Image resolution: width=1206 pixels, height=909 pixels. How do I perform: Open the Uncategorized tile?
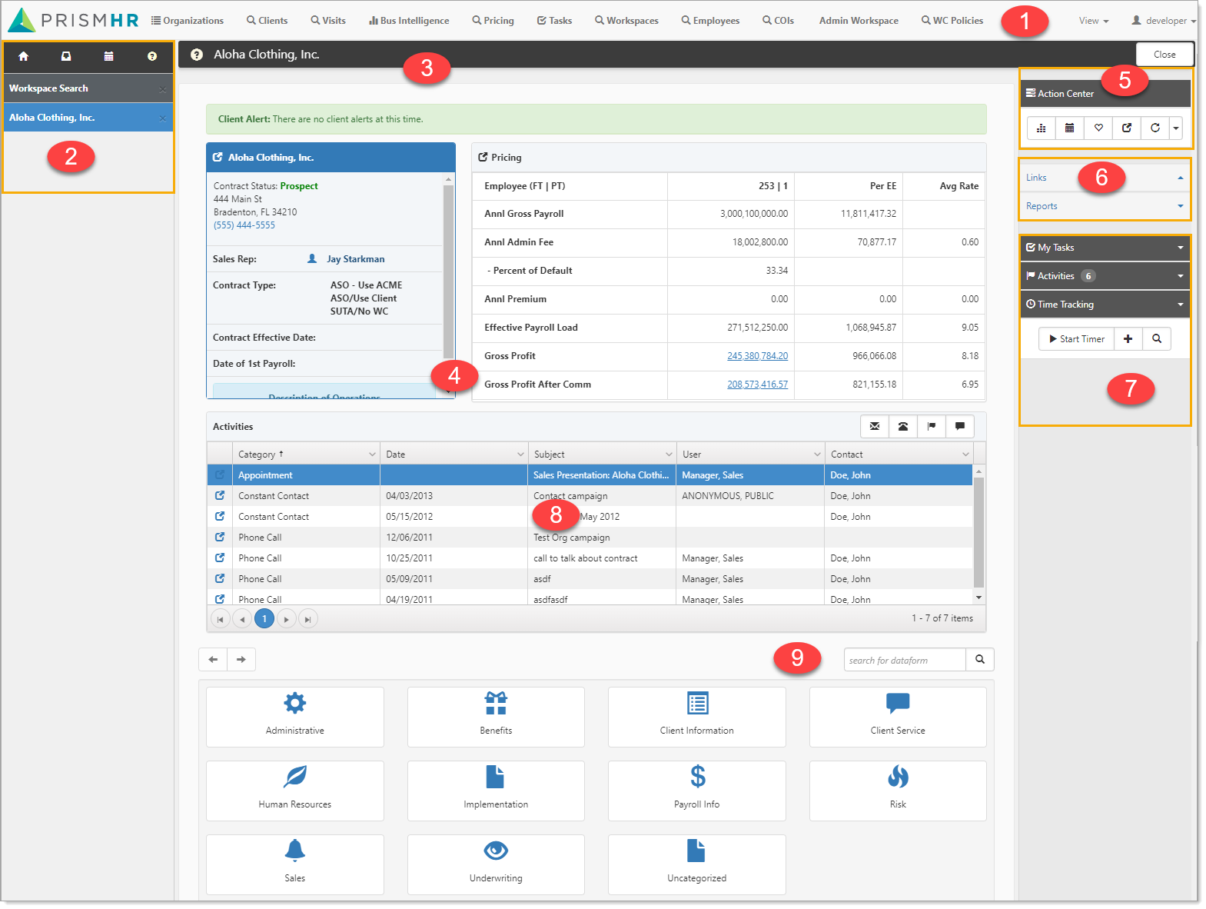697,864
